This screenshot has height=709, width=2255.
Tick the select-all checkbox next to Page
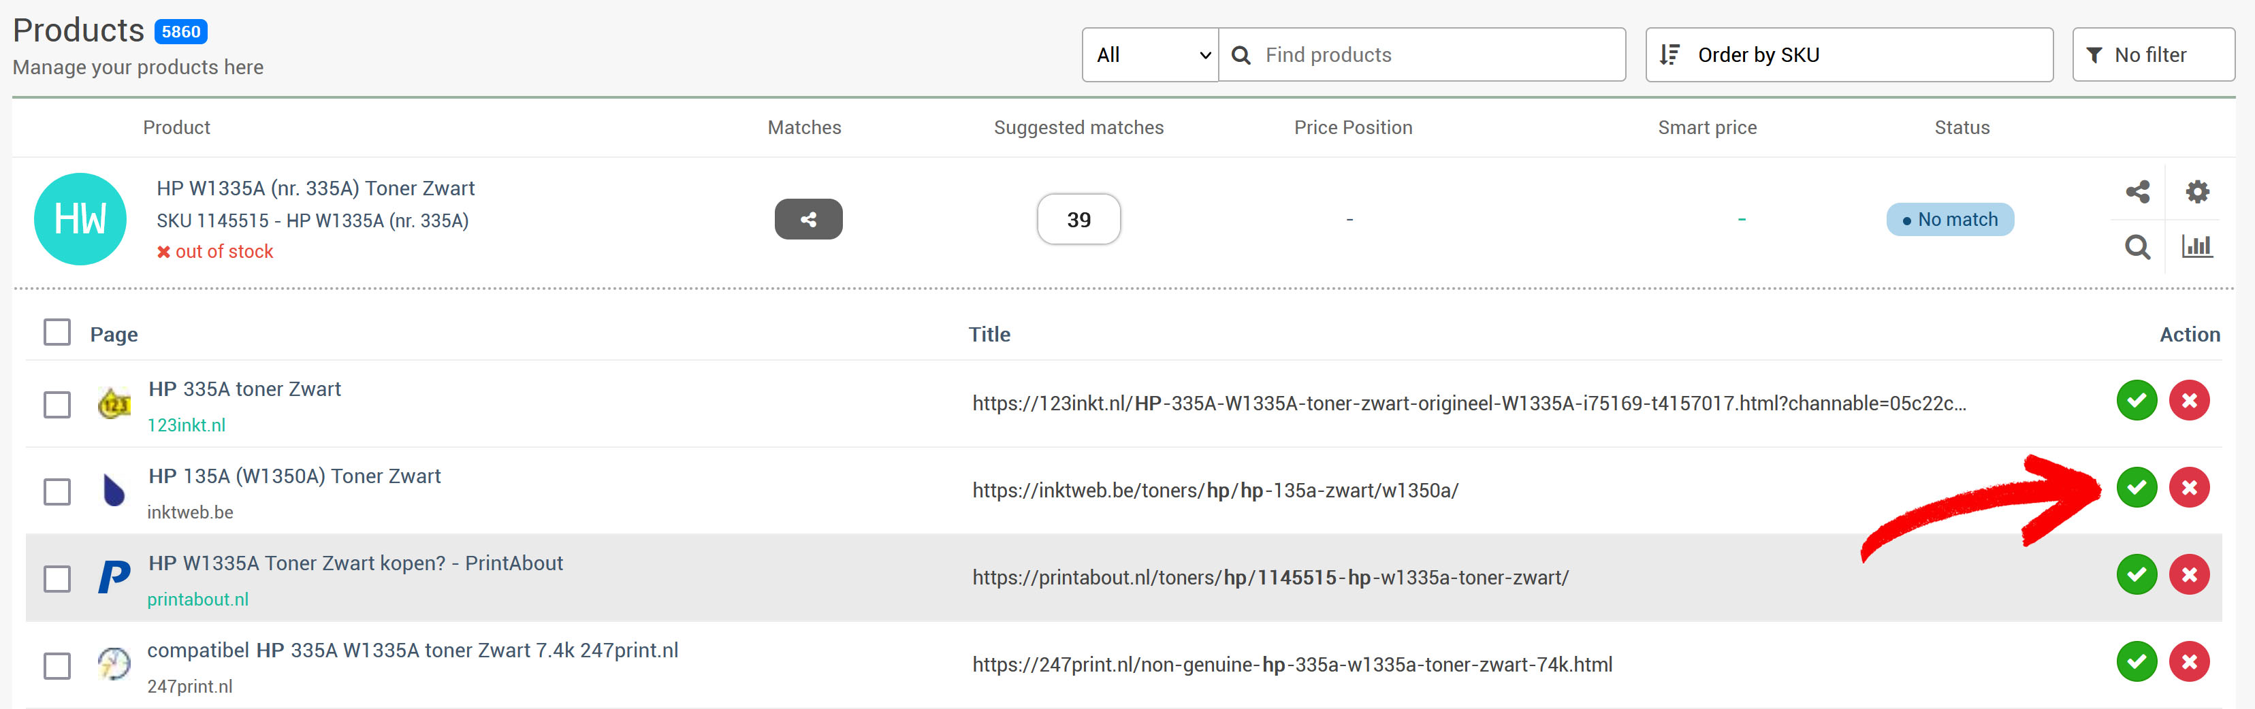(x=57, y=333)
